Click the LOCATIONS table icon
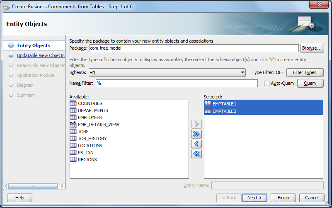Viewport: 332px width, 208px height. tap(73, 145)
